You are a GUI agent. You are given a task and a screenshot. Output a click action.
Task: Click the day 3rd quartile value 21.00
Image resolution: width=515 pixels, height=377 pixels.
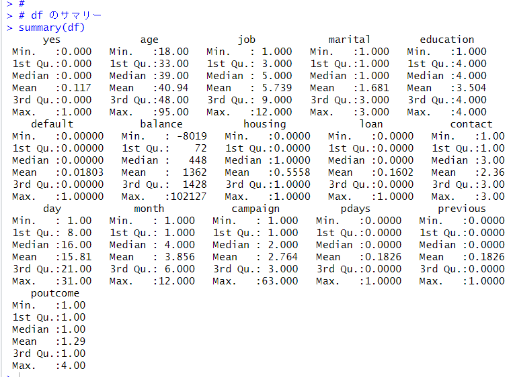pos(77,269)
